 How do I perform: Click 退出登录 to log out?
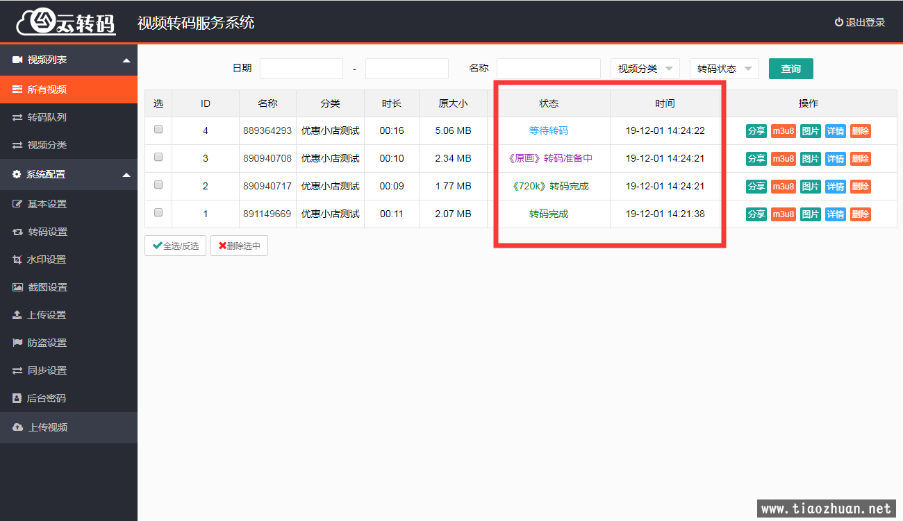(860, 22)
